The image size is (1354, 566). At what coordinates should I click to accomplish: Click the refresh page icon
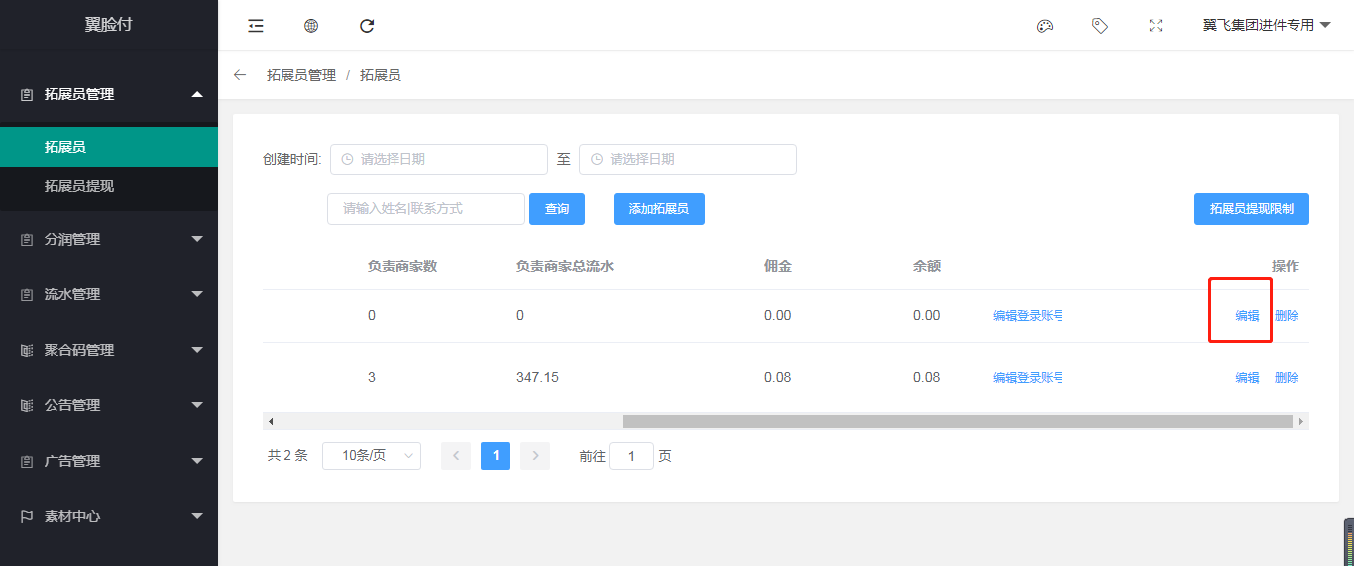pos(367,26)
